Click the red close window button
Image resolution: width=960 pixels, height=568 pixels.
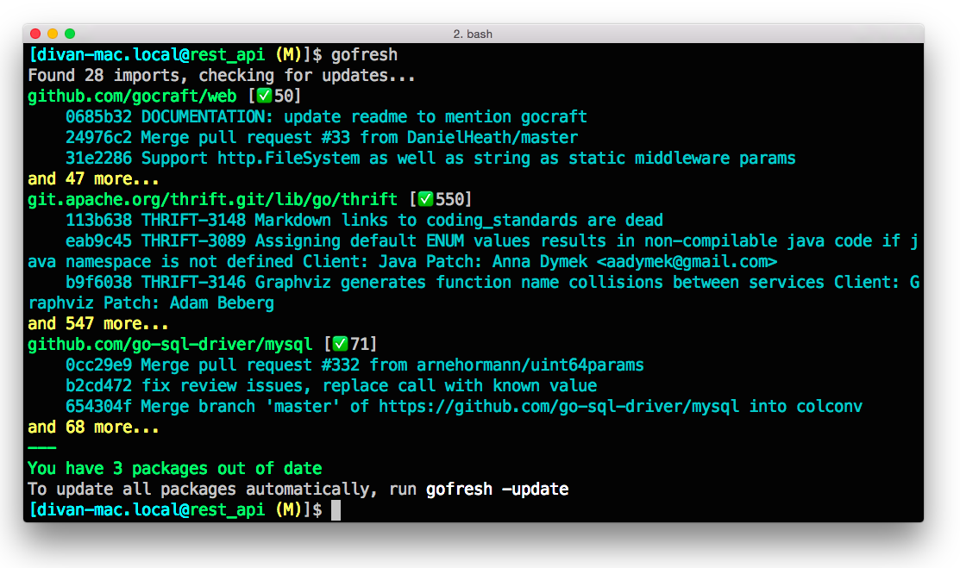pos(35,34)
